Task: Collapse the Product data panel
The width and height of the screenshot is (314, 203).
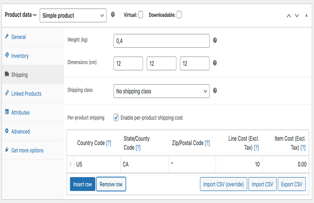Action: 306,16
